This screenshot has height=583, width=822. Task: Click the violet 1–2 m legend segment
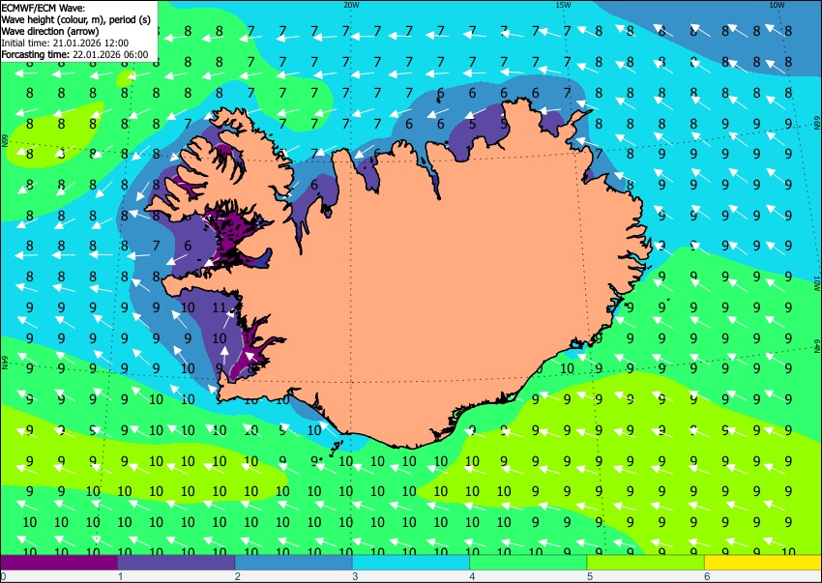coord(176,563)
